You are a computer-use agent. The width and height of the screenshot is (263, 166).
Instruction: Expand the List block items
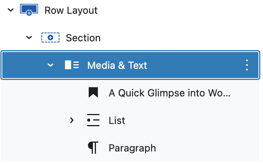tap(72, 120)
